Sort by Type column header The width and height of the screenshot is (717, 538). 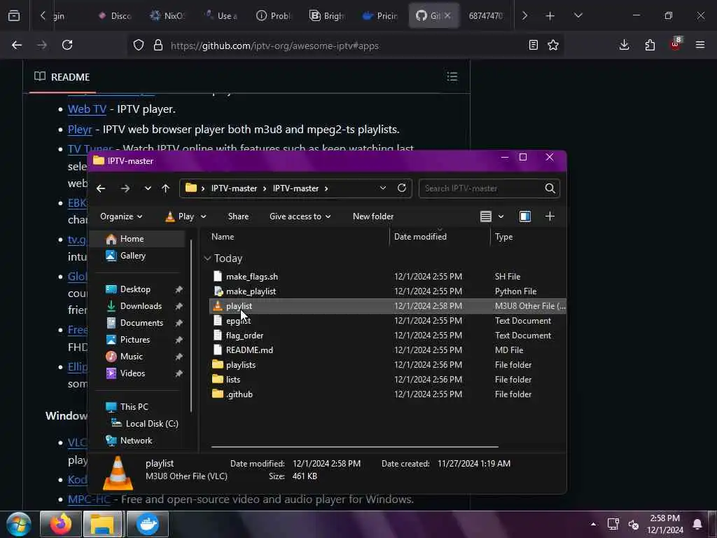(x=503, y=237)
